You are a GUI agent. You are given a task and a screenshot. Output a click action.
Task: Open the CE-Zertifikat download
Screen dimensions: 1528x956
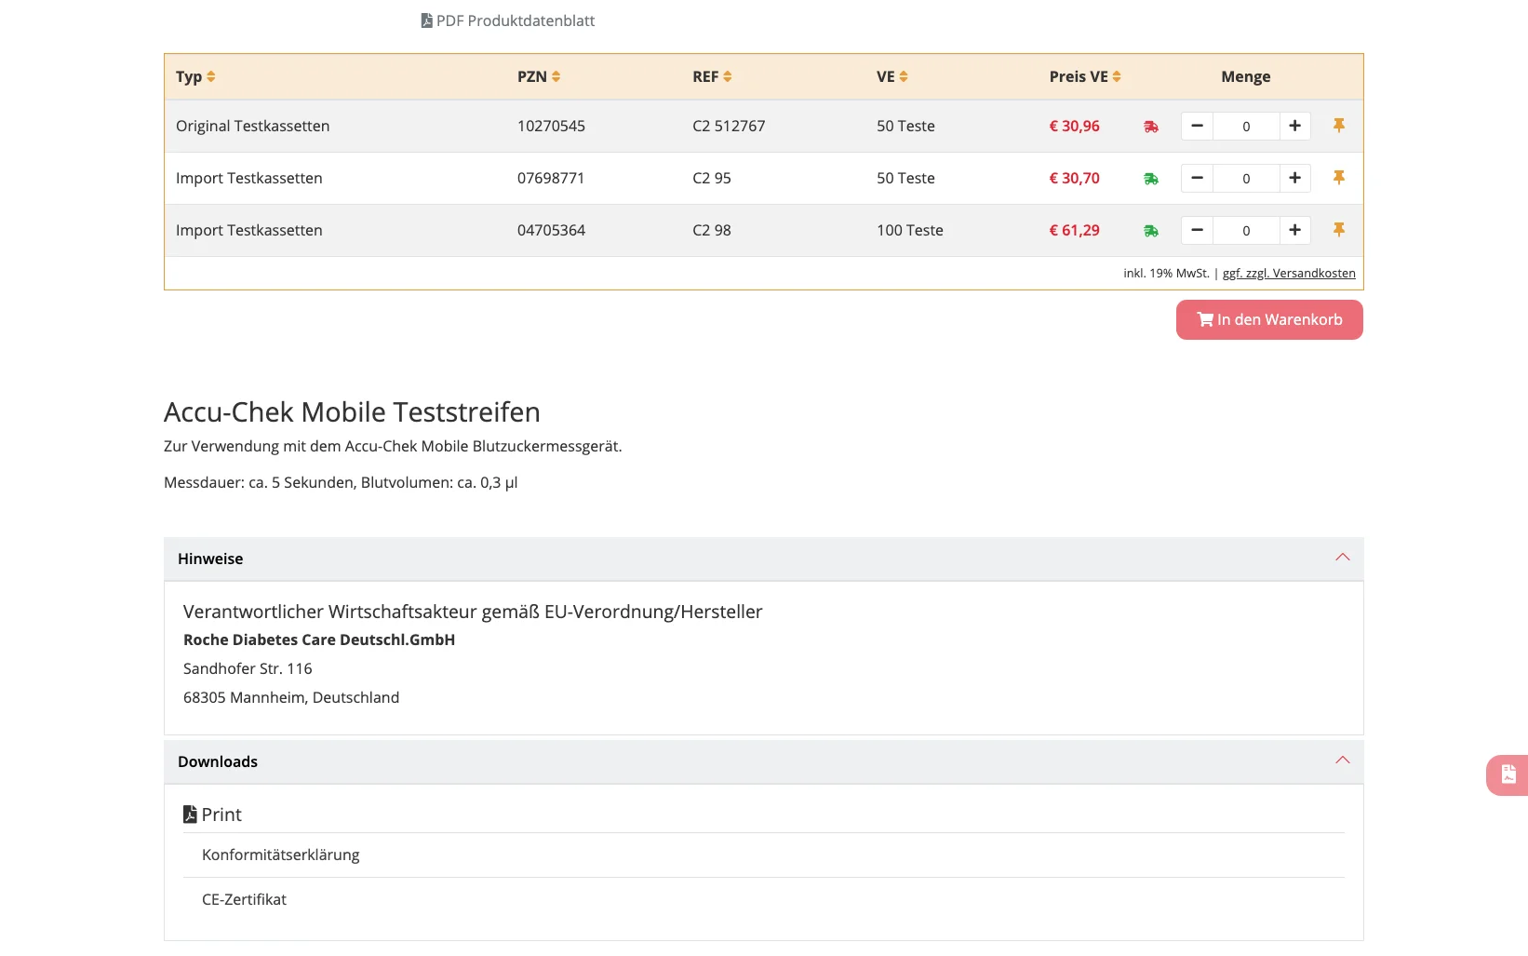[244, 899]
